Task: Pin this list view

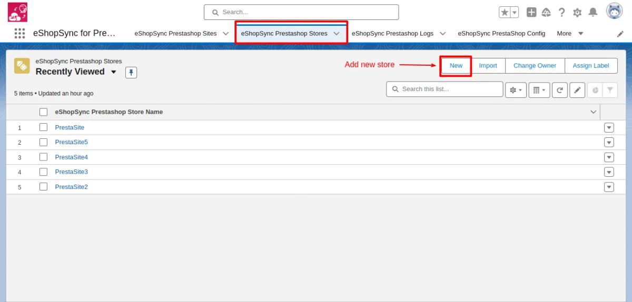Action: coord(131,72)
